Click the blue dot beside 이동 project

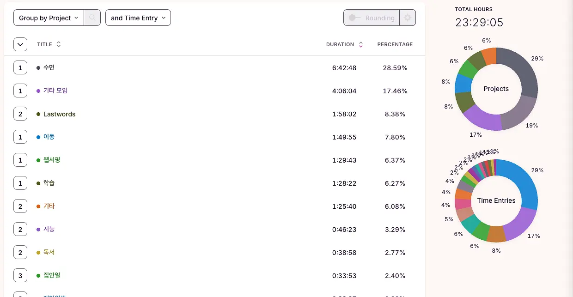click(x=38, y=137)
